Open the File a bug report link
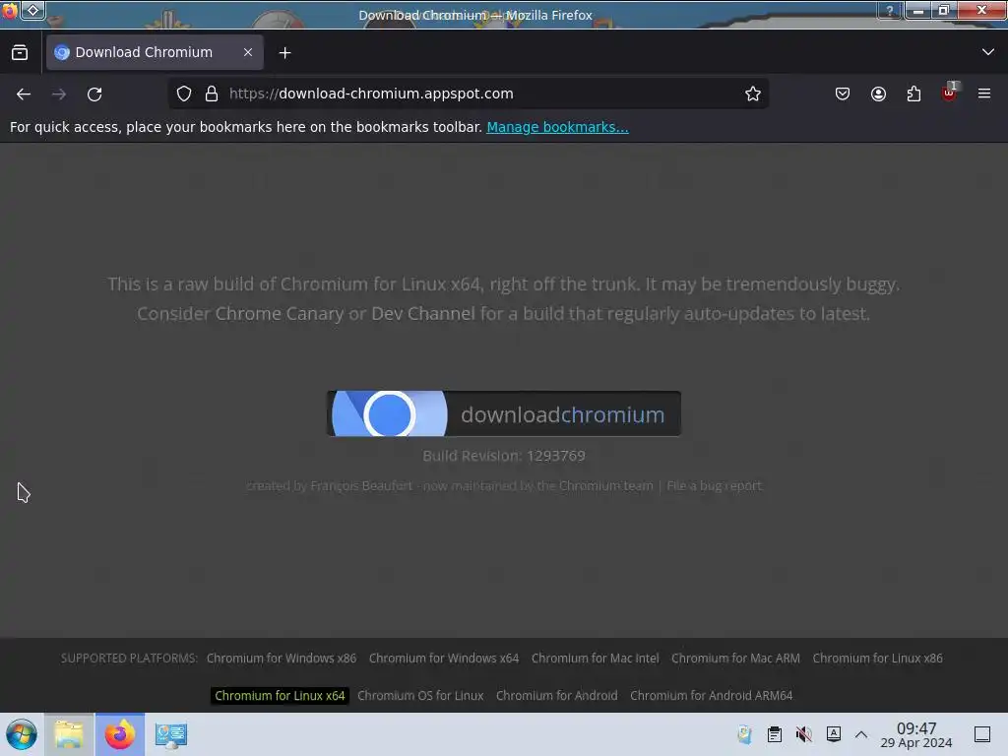 (715, 486)
